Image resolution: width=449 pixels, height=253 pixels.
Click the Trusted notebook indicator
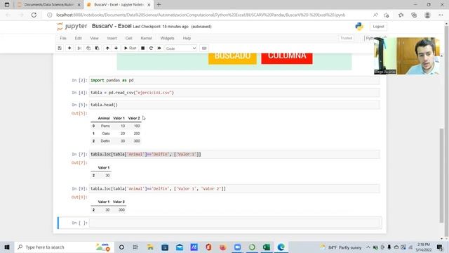click(x=346, y=38)
